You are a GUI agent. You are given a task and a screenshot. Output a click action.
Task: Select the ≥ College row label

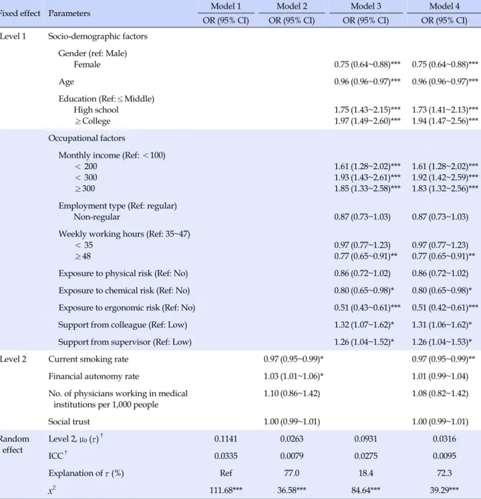93,121
